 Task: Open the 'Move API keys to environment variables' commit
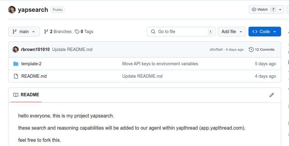coord(160,64)
